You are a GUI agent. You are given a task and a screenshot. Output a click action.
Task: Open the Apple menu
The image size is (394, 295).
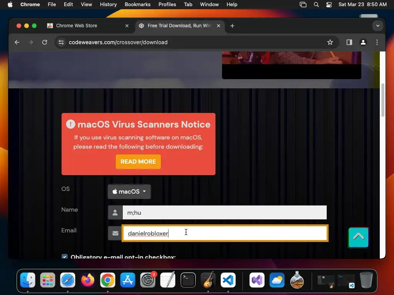point(10,4)
